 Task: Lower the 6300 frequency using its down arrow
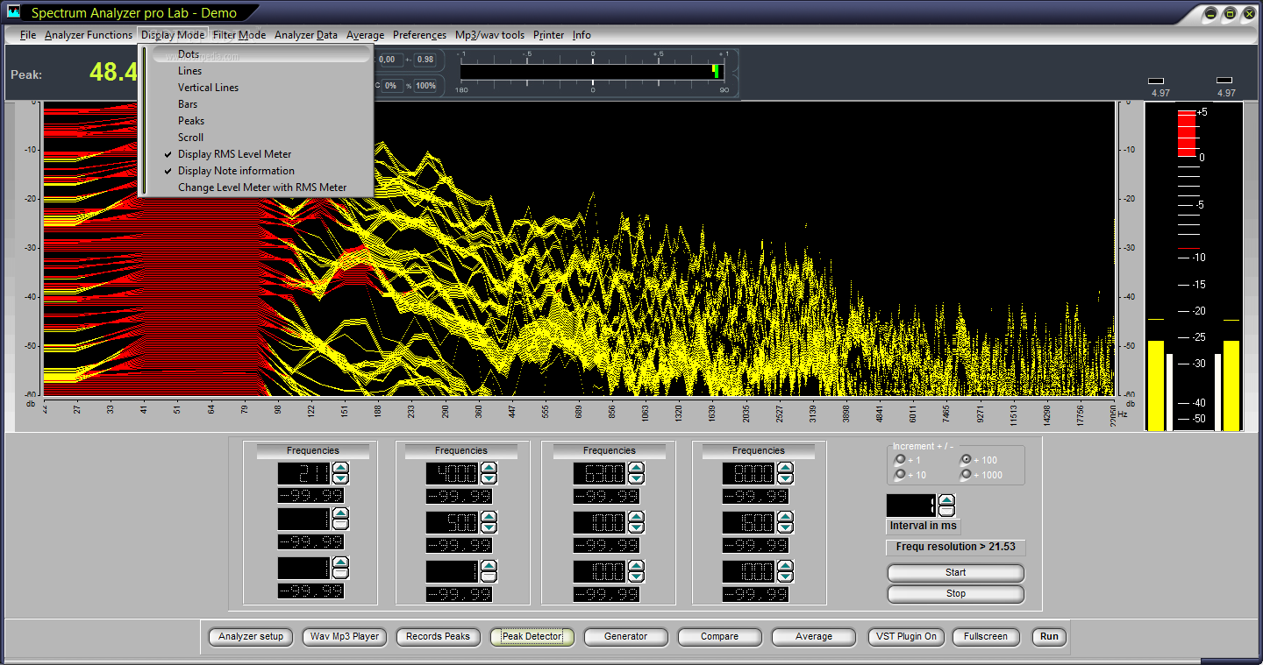point(637,479)
